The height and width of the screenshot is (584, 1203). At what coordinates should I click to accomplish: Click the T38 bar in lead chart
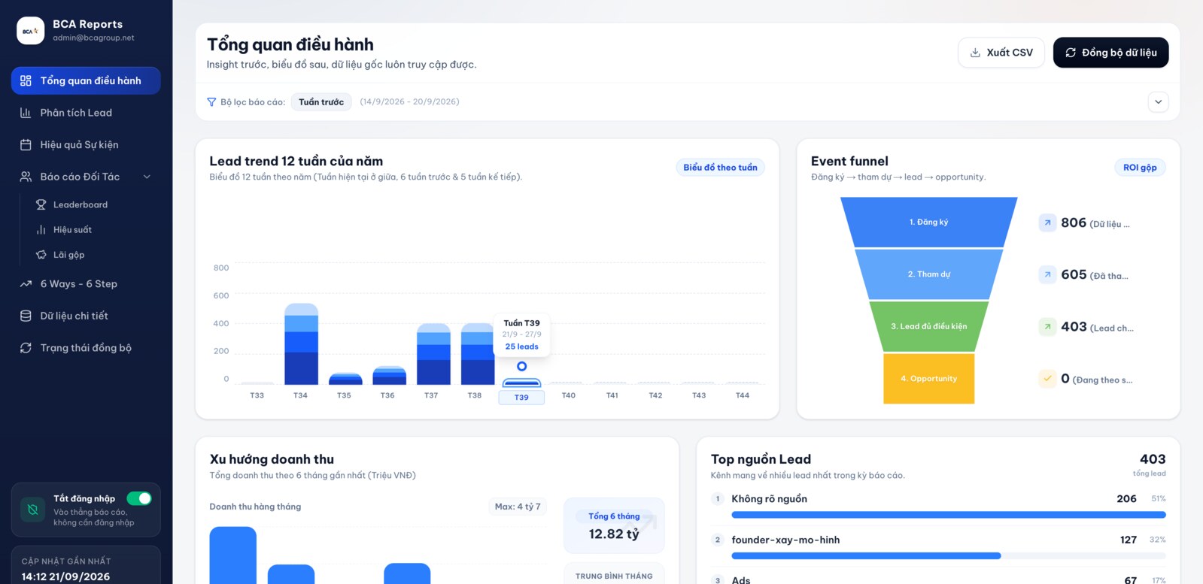477,354
